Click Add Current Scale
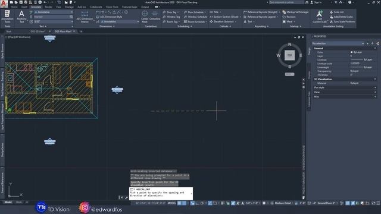The width and height of the screenshot is (381, 214). pyautogui.click(x=320, y=17)
